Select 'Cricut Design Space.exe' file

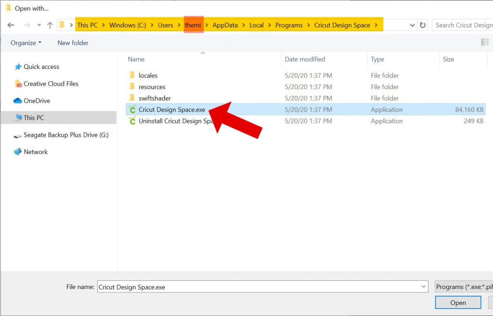172,109
